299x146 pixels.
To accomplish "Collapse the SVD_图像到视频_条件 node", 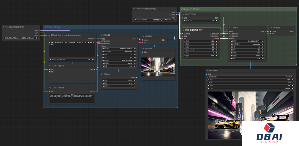I will (183, 30).
